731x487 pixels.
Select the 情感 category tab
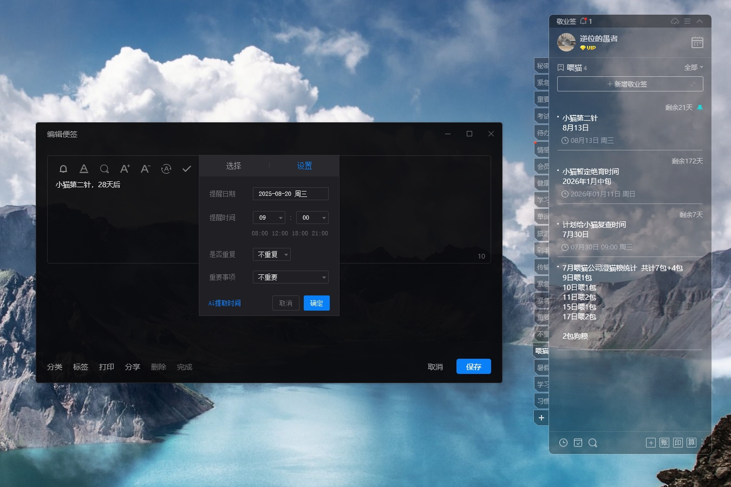[542, 150]
